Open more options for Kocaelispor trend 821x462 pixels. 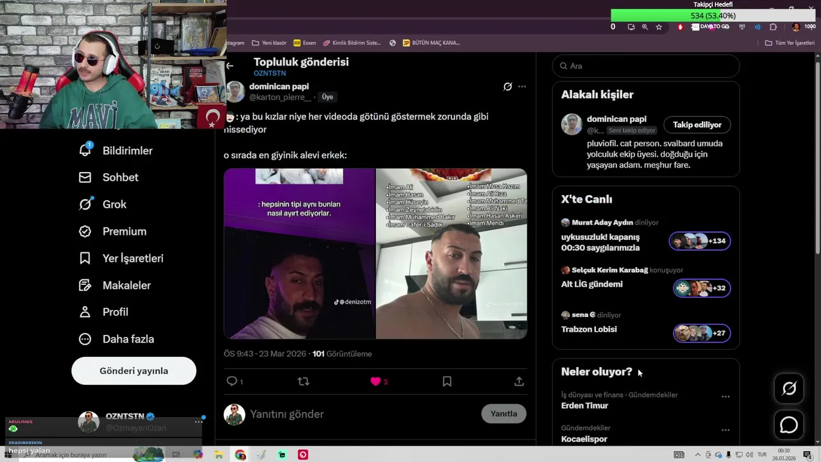(725, 430)
